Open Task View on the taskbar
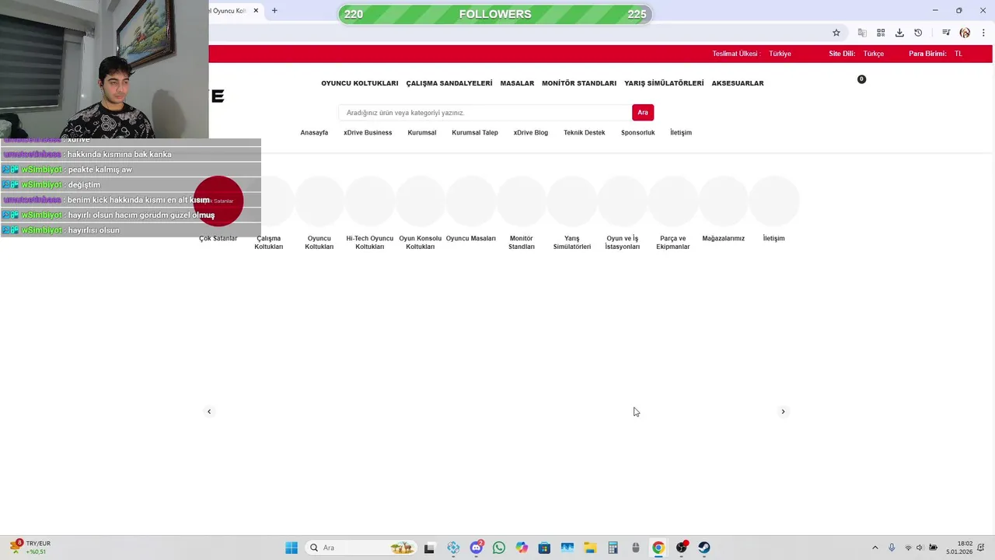This screenshot has height=560, width=995. point(429,548)
